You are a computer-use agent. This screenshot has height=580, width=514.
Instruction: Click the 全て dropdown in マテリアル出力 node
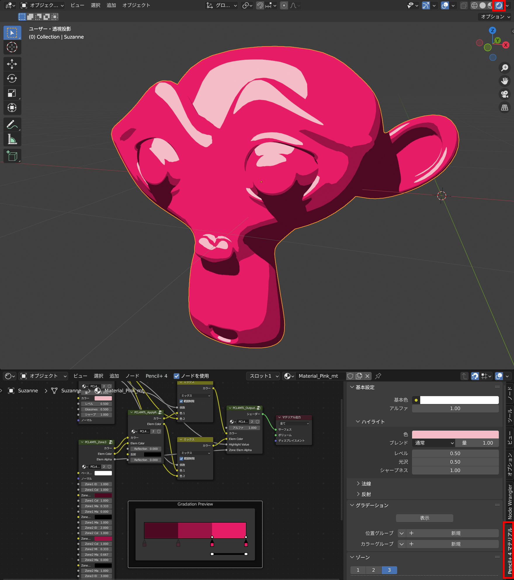point(294,423)
